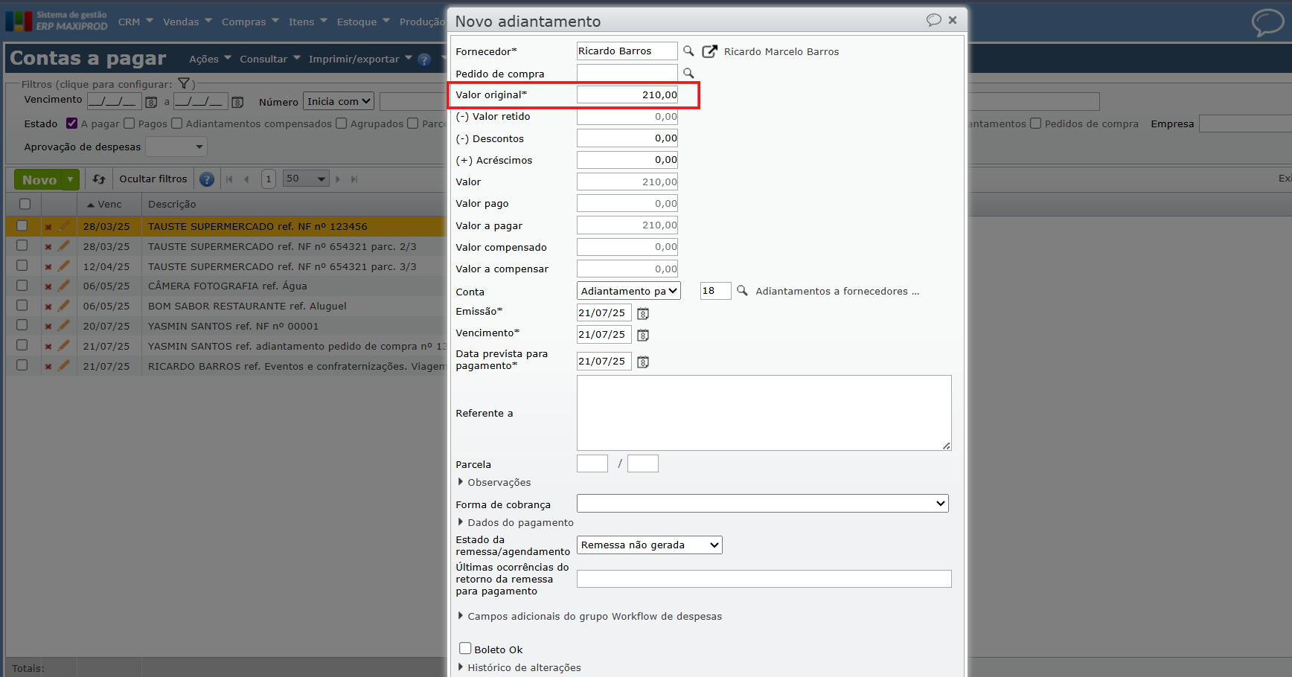Uncheck the A pagar status filter

pyautogui.click(x=71, y=123)
